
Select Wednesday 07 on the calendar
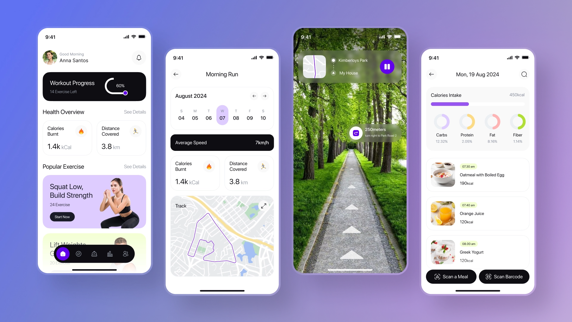coord(222,115)
